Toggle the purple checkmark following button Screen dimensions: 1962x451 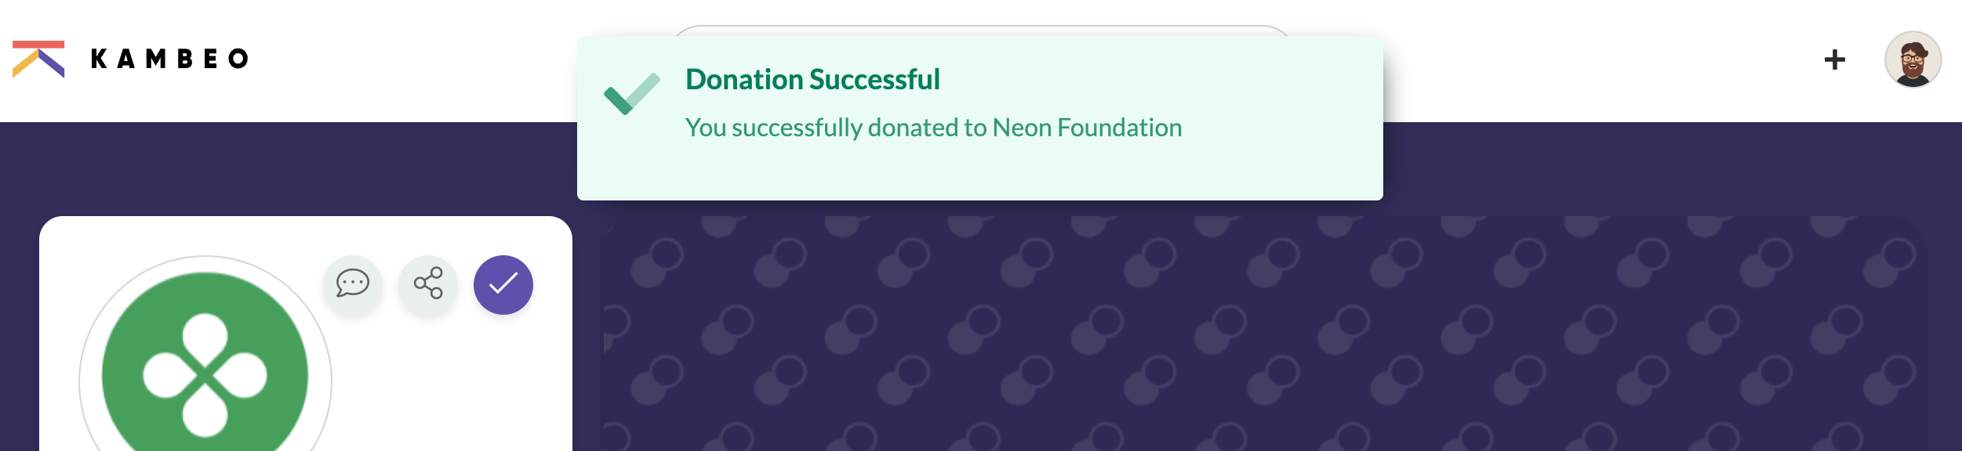pos(503,284)
